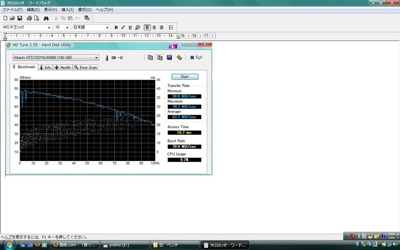Click the HD Tune save screenshot icon
The width and height of the screenshot is (400, 250).
tap(169, 57)
